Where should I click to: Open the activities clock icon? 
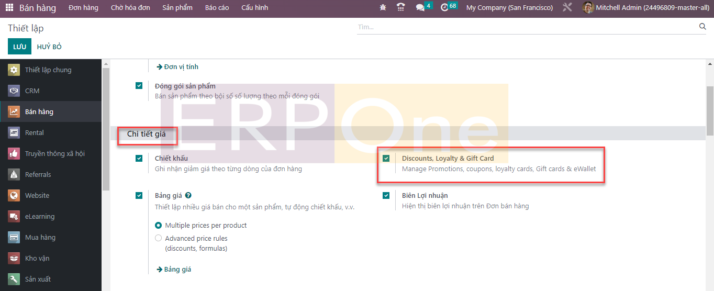(444, 8)
